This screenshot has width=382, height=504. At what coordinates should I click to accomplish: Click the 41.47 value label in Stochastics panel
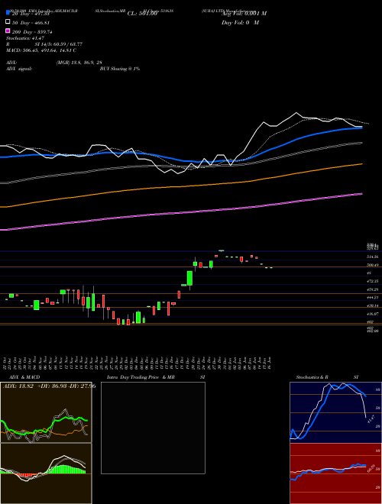coord(371,419)
